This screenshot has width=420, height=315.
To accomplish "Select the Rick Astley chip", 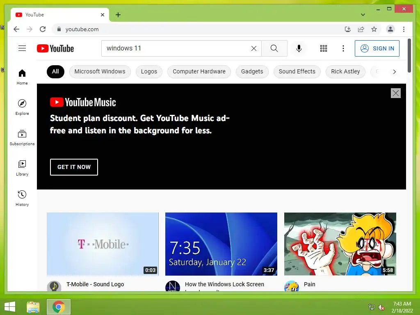I will tap(345, 71).
